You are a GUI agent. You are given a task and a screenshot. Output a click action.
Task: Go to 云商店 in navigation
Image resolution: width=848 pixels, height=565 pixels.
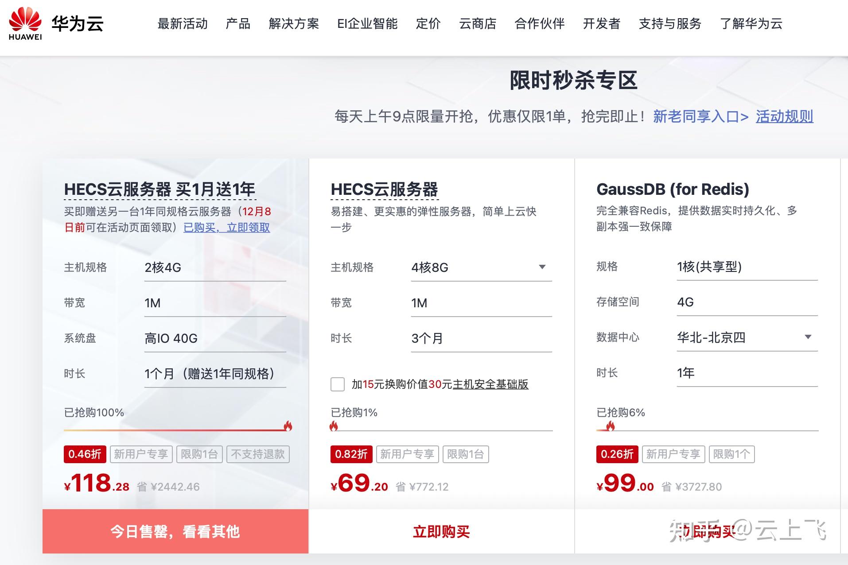[x=478, y=23]
